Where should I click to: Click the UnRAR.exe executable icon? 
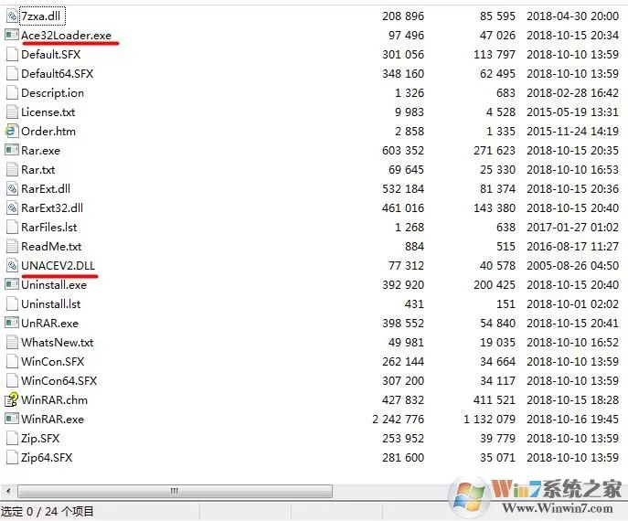[x=12, y=323]
